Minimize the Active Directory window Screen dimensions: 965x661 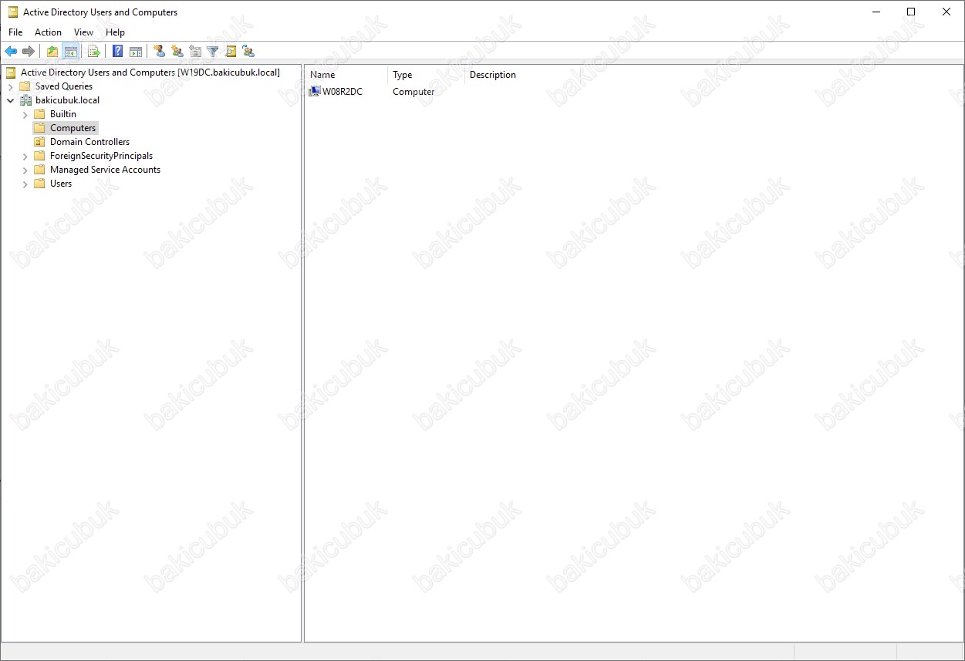click(x=876, y=12)
